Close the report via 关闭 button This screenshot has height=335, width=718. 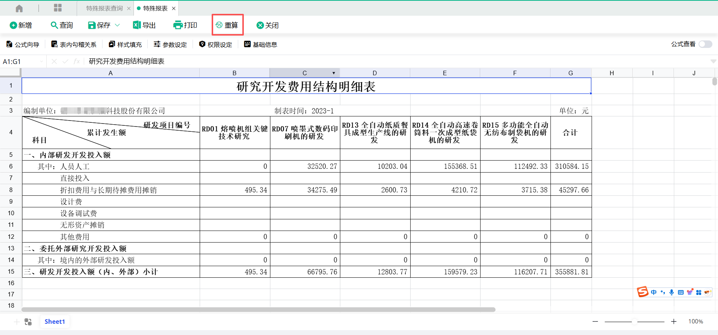click(x=268, y=25)
